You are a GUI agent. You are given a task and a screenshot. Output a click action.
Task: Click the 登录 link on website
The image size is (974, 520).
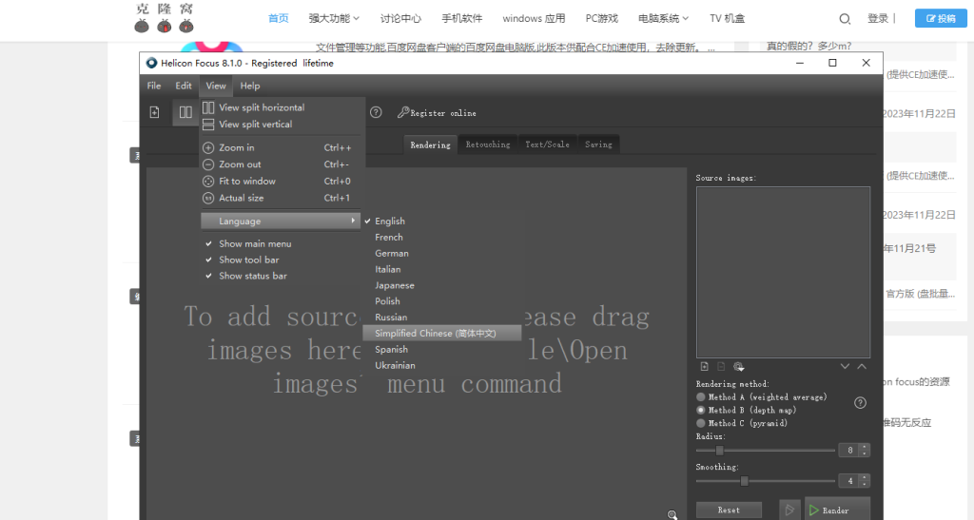point(878,19)
